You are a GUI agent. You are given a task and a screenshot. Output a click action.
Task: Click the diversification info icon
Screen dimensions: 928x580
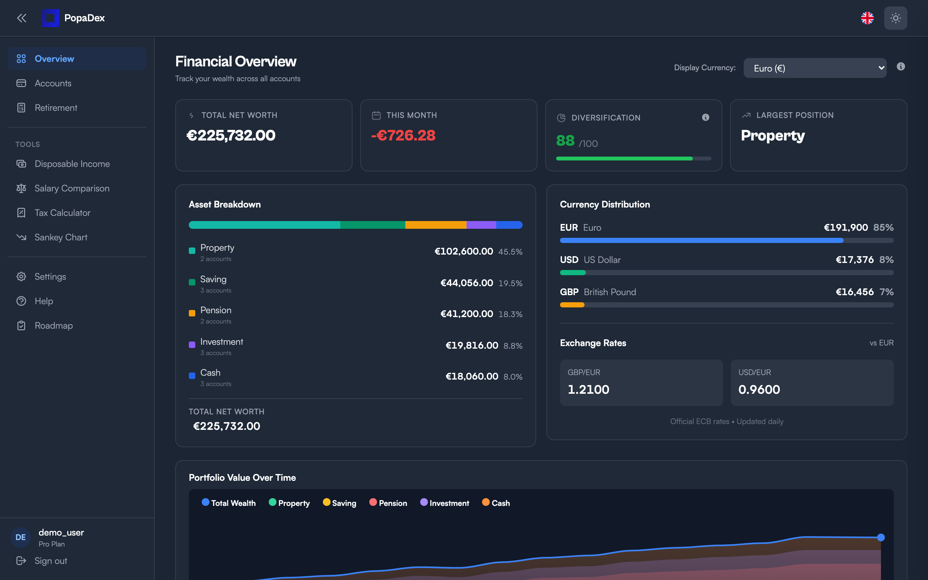(706, 117)
